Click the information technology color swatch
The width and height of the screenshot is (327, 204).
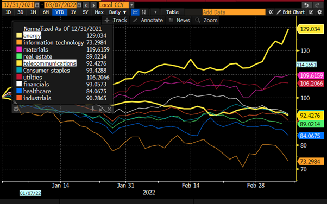pyautogui.click(x=19, y=42)
